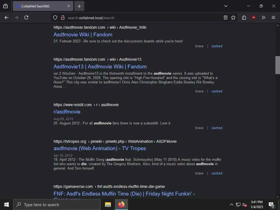280x210 pixels.
Task: Click the page scrollbar thumb
Action: (278, 65)
